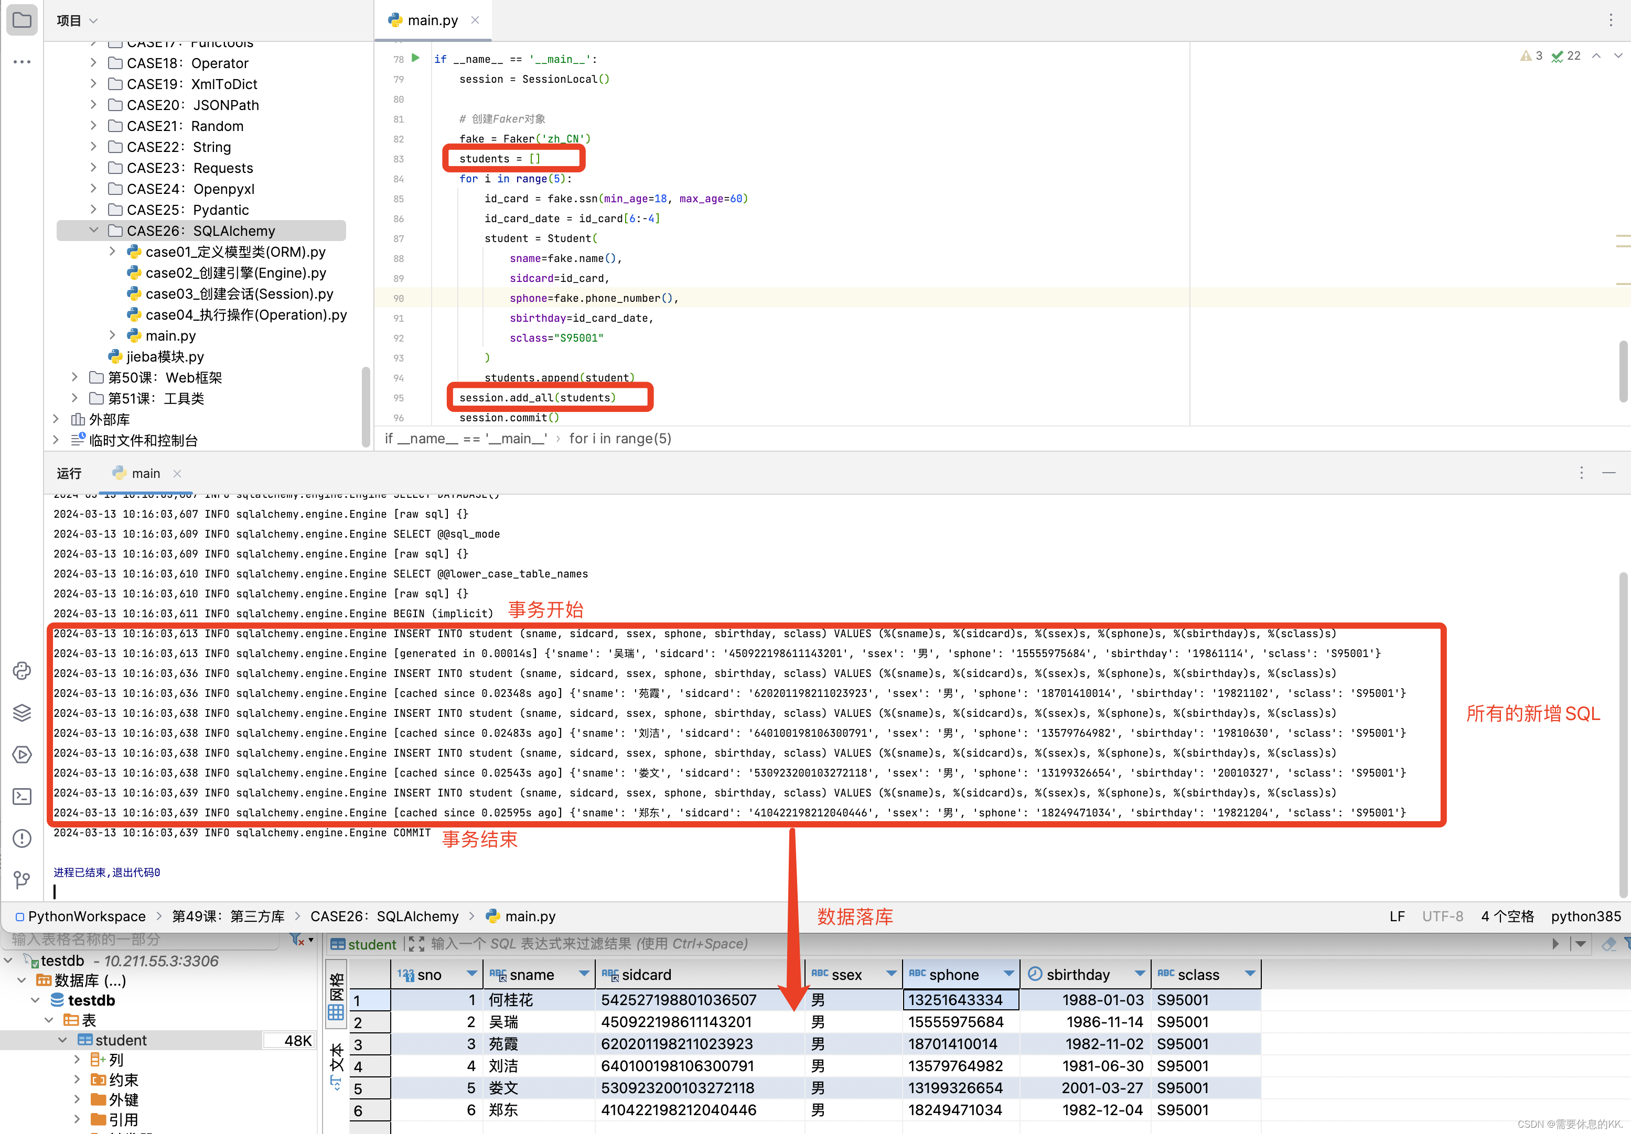Click the warnings indicator showing 3
The height and width of the screenshot is (1134, 1631).
[1531, 56]
